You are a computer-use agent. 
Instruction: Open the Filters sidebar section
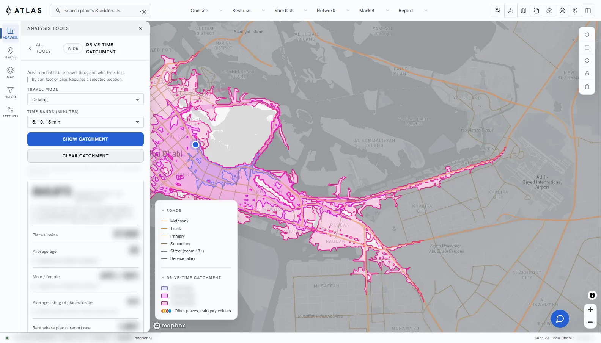[x=10, y=92]
